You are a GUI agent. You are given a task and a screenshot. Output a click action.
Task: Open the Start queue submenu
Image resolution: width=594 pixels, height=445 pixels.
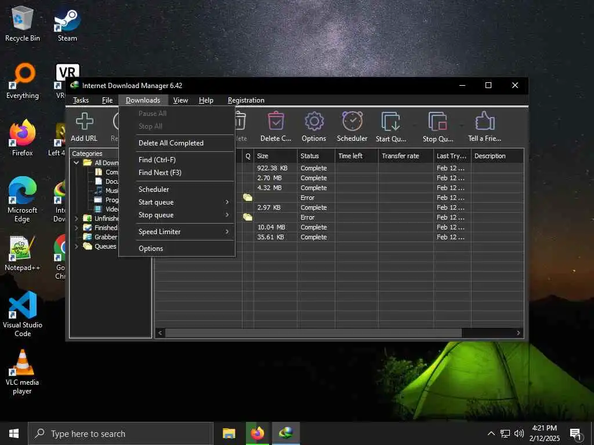coord(177,202)
